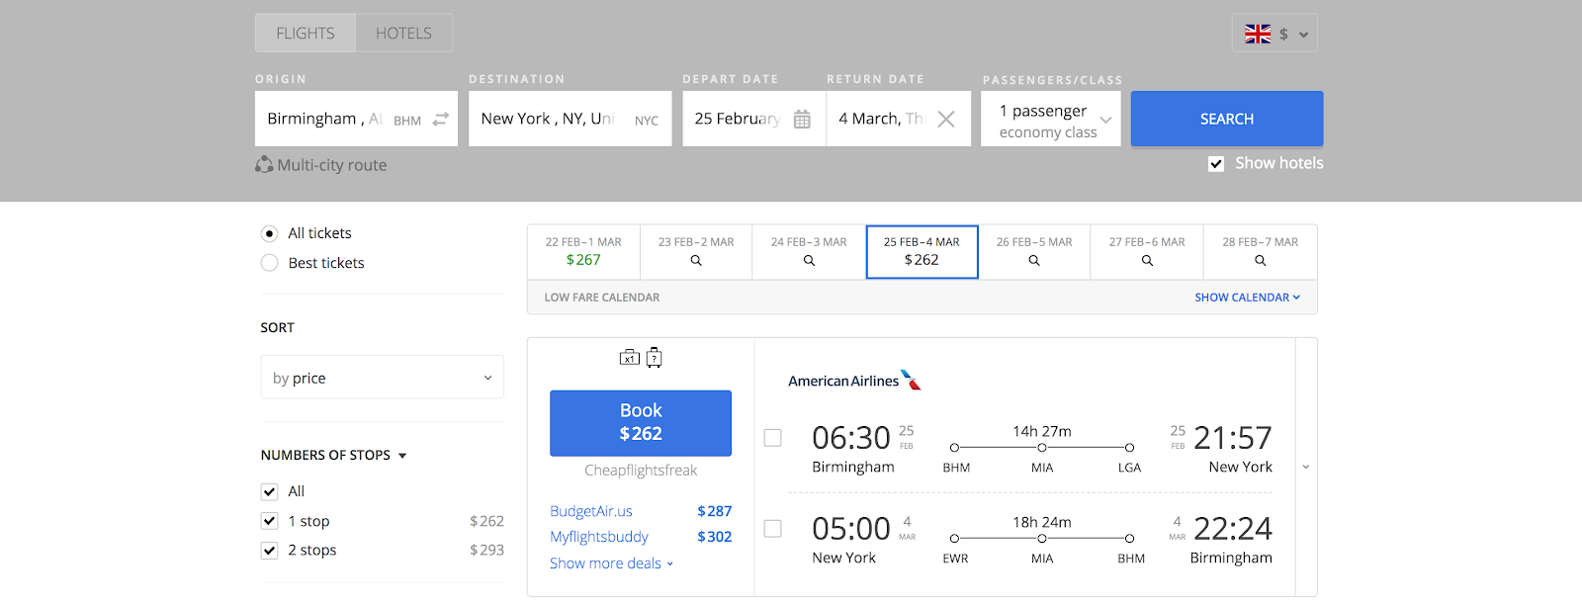The image size is (1582, 605).
Task: Click the search icon under 26 Feb–5 Mar
Action: coord(1034,261)
